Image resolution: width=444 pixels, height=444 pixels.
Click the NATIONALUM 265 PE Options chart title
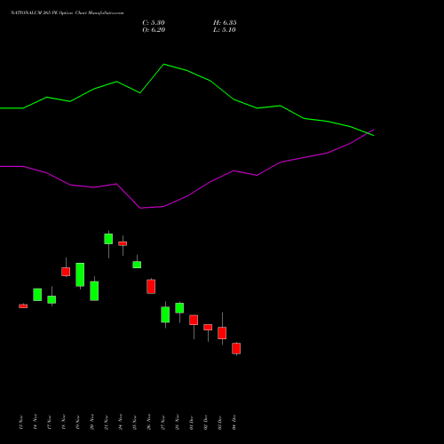pyautogui.click(x=67, y=13)
